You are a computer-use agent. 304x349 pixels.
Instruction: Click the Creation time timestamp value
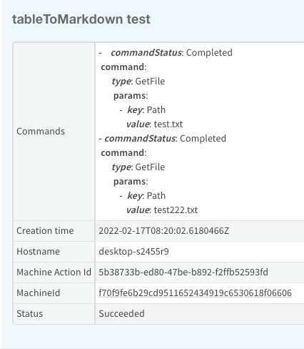164,231
